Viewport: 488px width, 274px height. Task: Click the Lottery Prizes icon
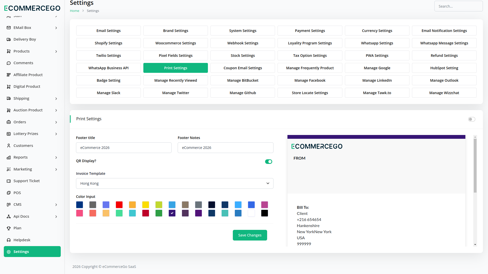pyautogui.click(x=9, y=134)
